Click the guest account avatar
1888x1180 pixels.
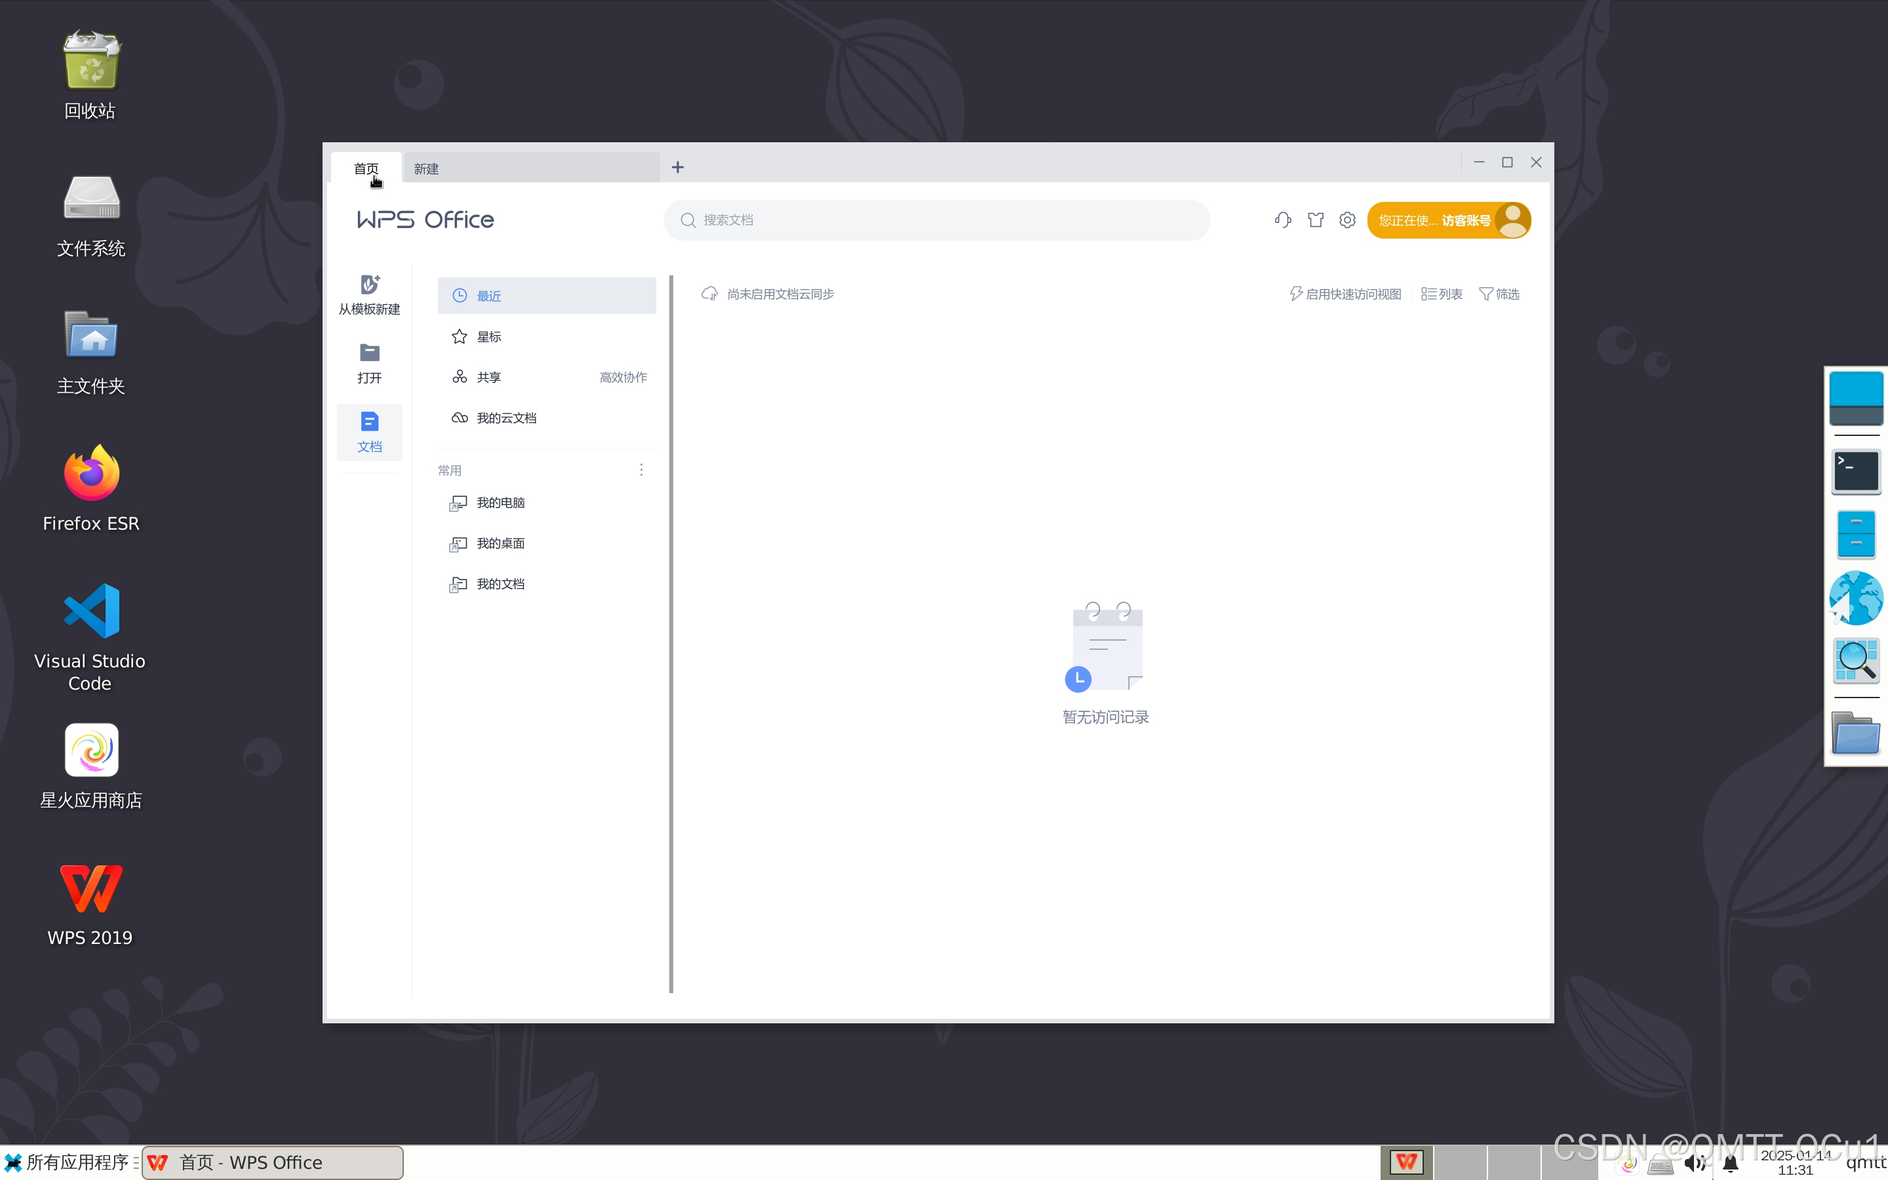click(x=1513, y=220)
